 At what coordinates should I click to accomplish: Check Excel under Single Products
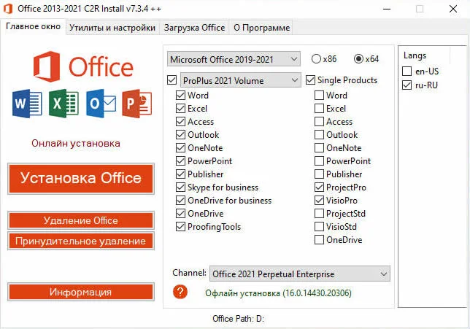(319, 109)
